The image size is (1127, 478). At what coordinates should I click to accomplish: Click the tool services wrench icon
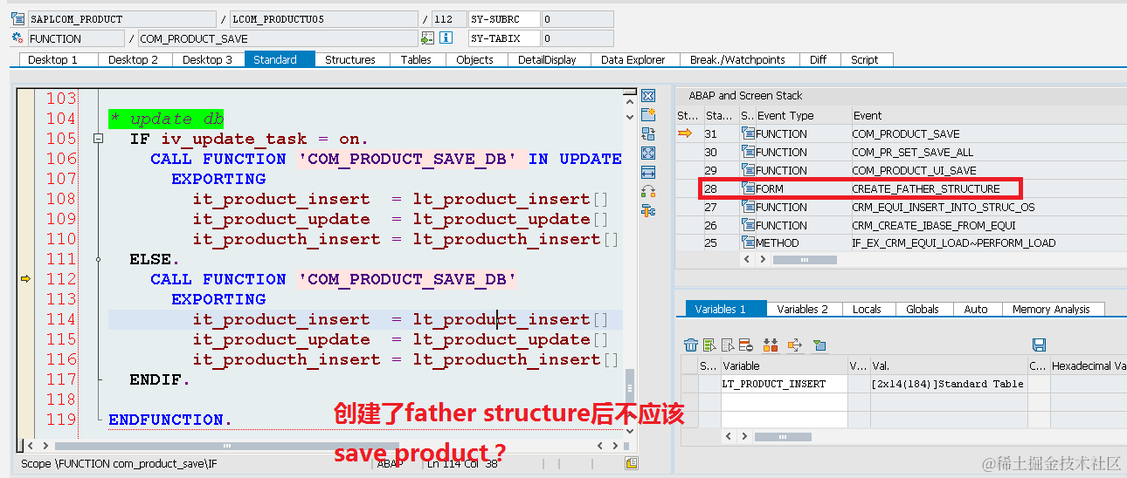(648, 211)
